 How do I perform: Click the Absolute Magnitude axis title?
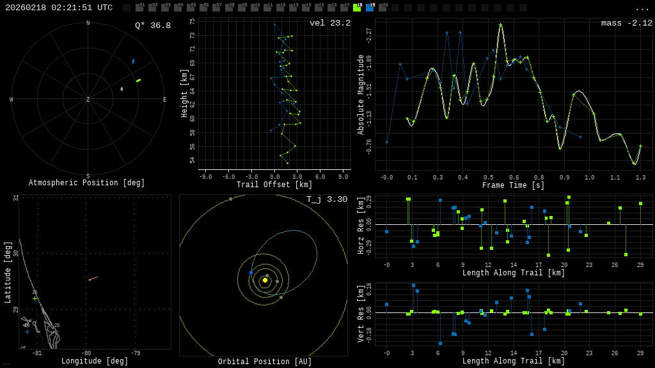360,95
